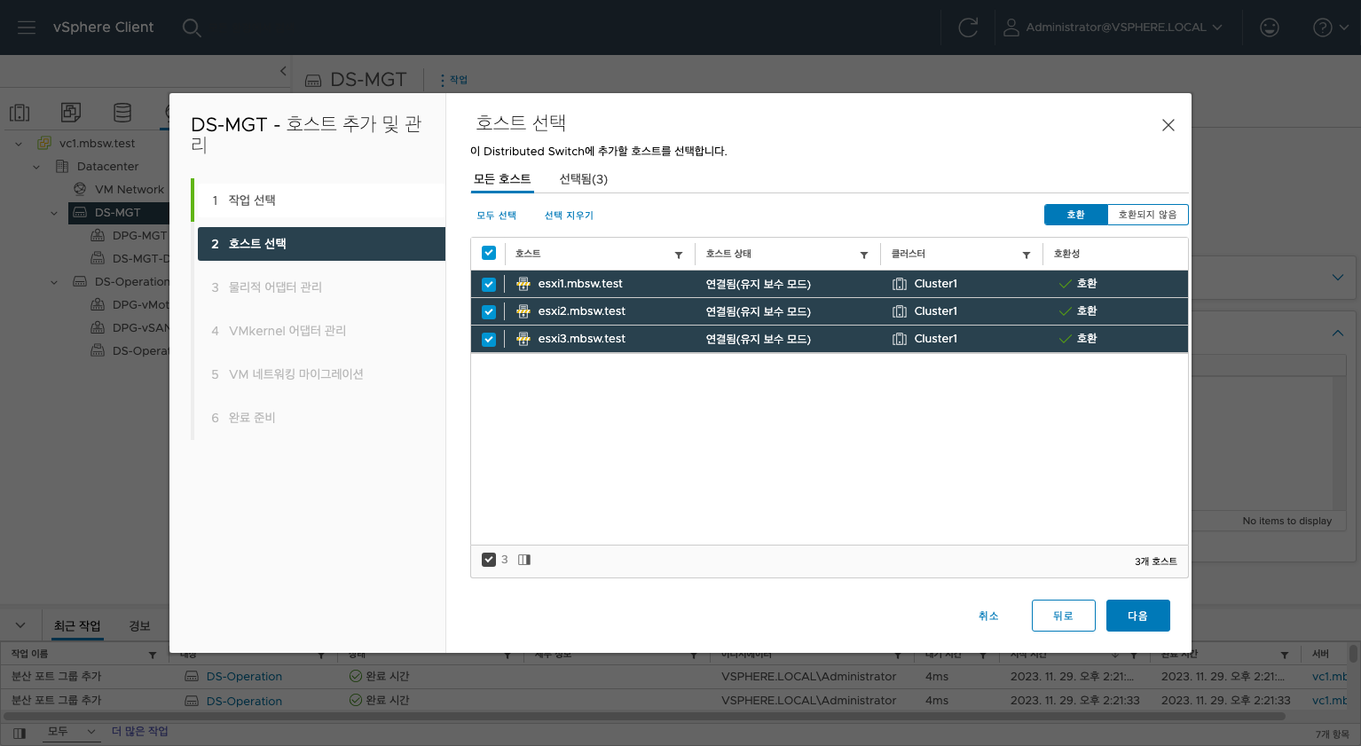The height and width of the screenshot is (746, 1361).
Task: Open DS-Operation link in first task row
Action: coord(244,677)
